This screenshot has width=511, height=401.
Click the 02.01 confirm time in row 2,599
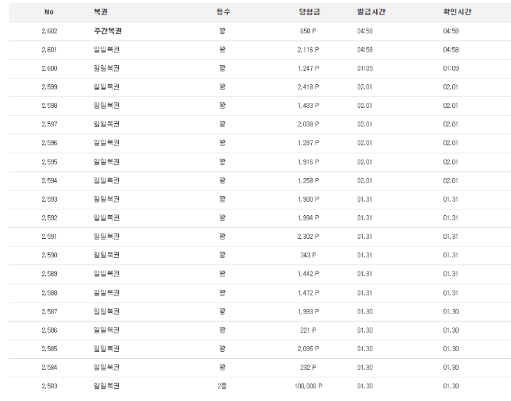[x=450, y=87]
